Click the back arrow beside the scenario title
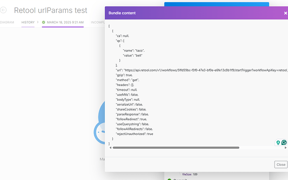This screenshot has height=180, width=288. tap(4, 10)
